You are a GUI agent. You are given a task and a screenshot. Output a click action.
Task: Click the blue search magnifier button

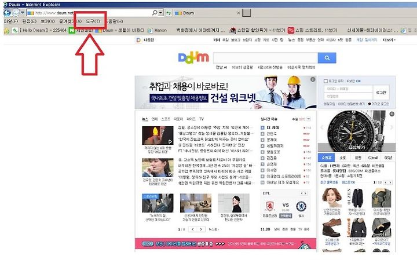coord(327,58)
